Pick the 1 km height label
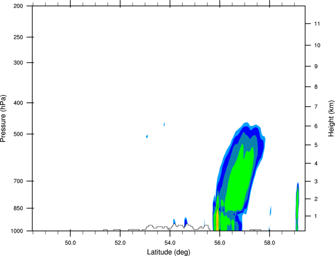This screenshot has height=256, width=335. click(x=316, y=216)
